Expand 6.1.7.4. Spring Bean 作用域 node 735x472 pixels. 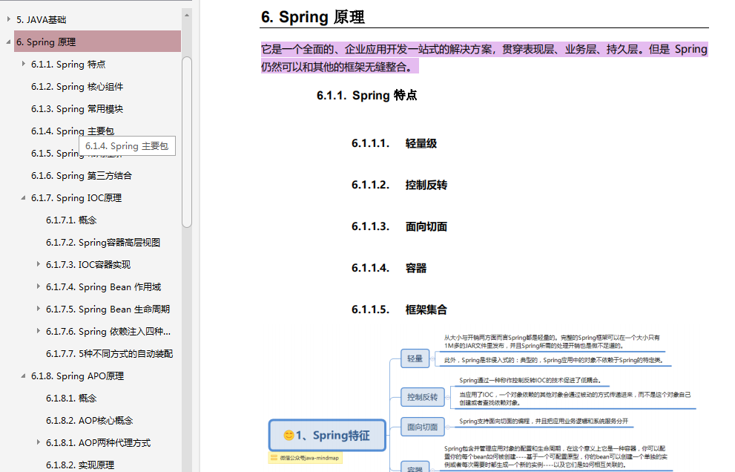[39, 286]
